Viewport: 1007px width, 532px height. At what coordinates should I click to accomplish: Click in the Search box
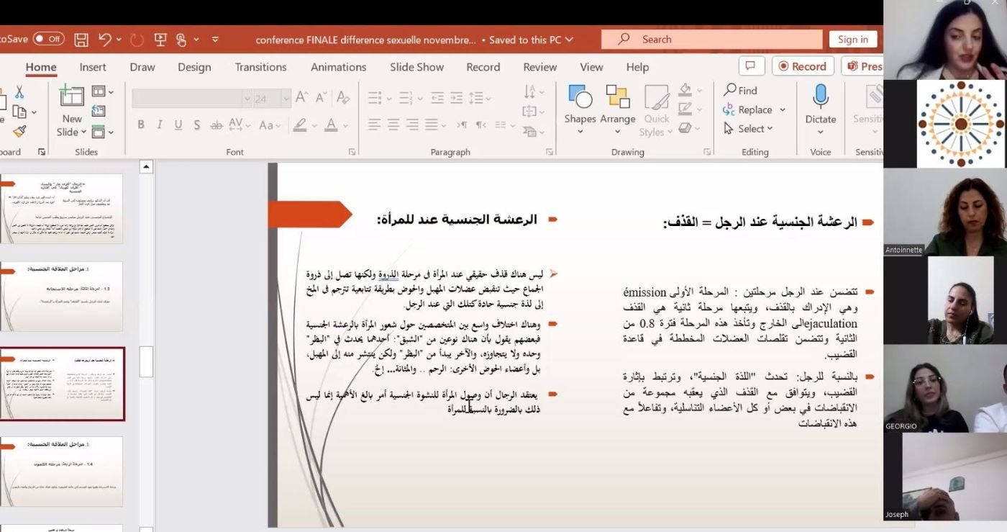711,40
